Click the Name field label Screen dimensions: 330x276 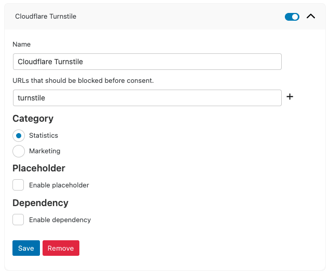pyautogui.click(x=21, y=45)
